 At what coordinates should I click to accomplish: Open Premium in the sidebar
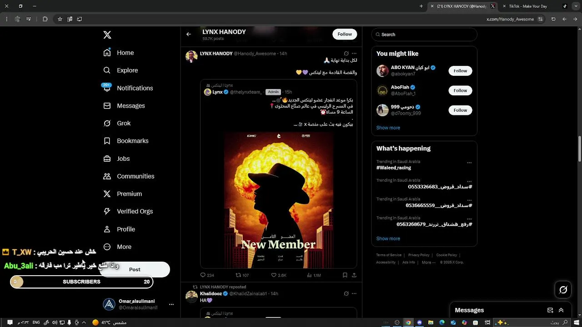pos(122,194)
